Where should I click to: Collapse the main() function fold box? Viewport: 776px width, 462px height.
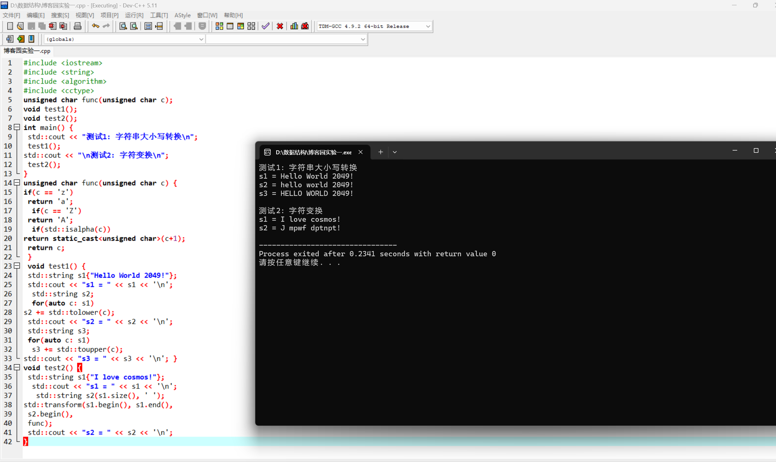17,127
